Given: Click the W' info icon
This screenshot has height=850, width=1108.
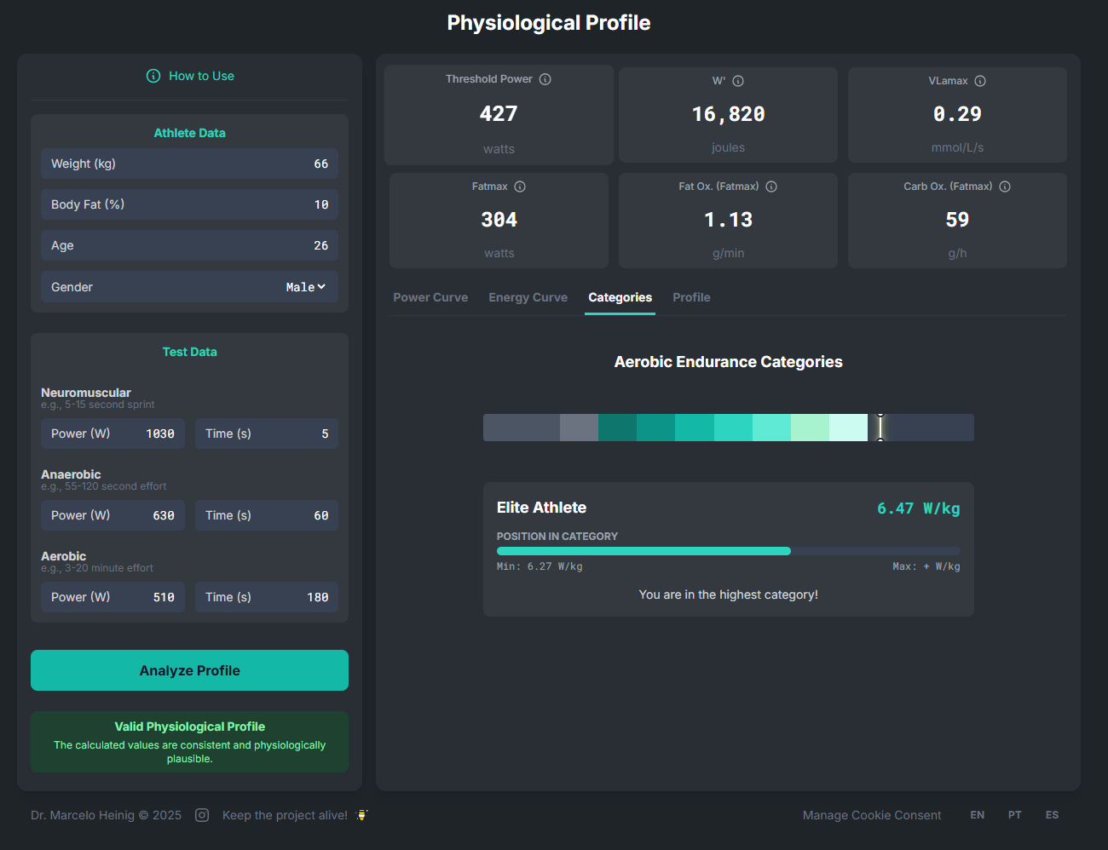Looking at the screenshot, I should 738,81.
